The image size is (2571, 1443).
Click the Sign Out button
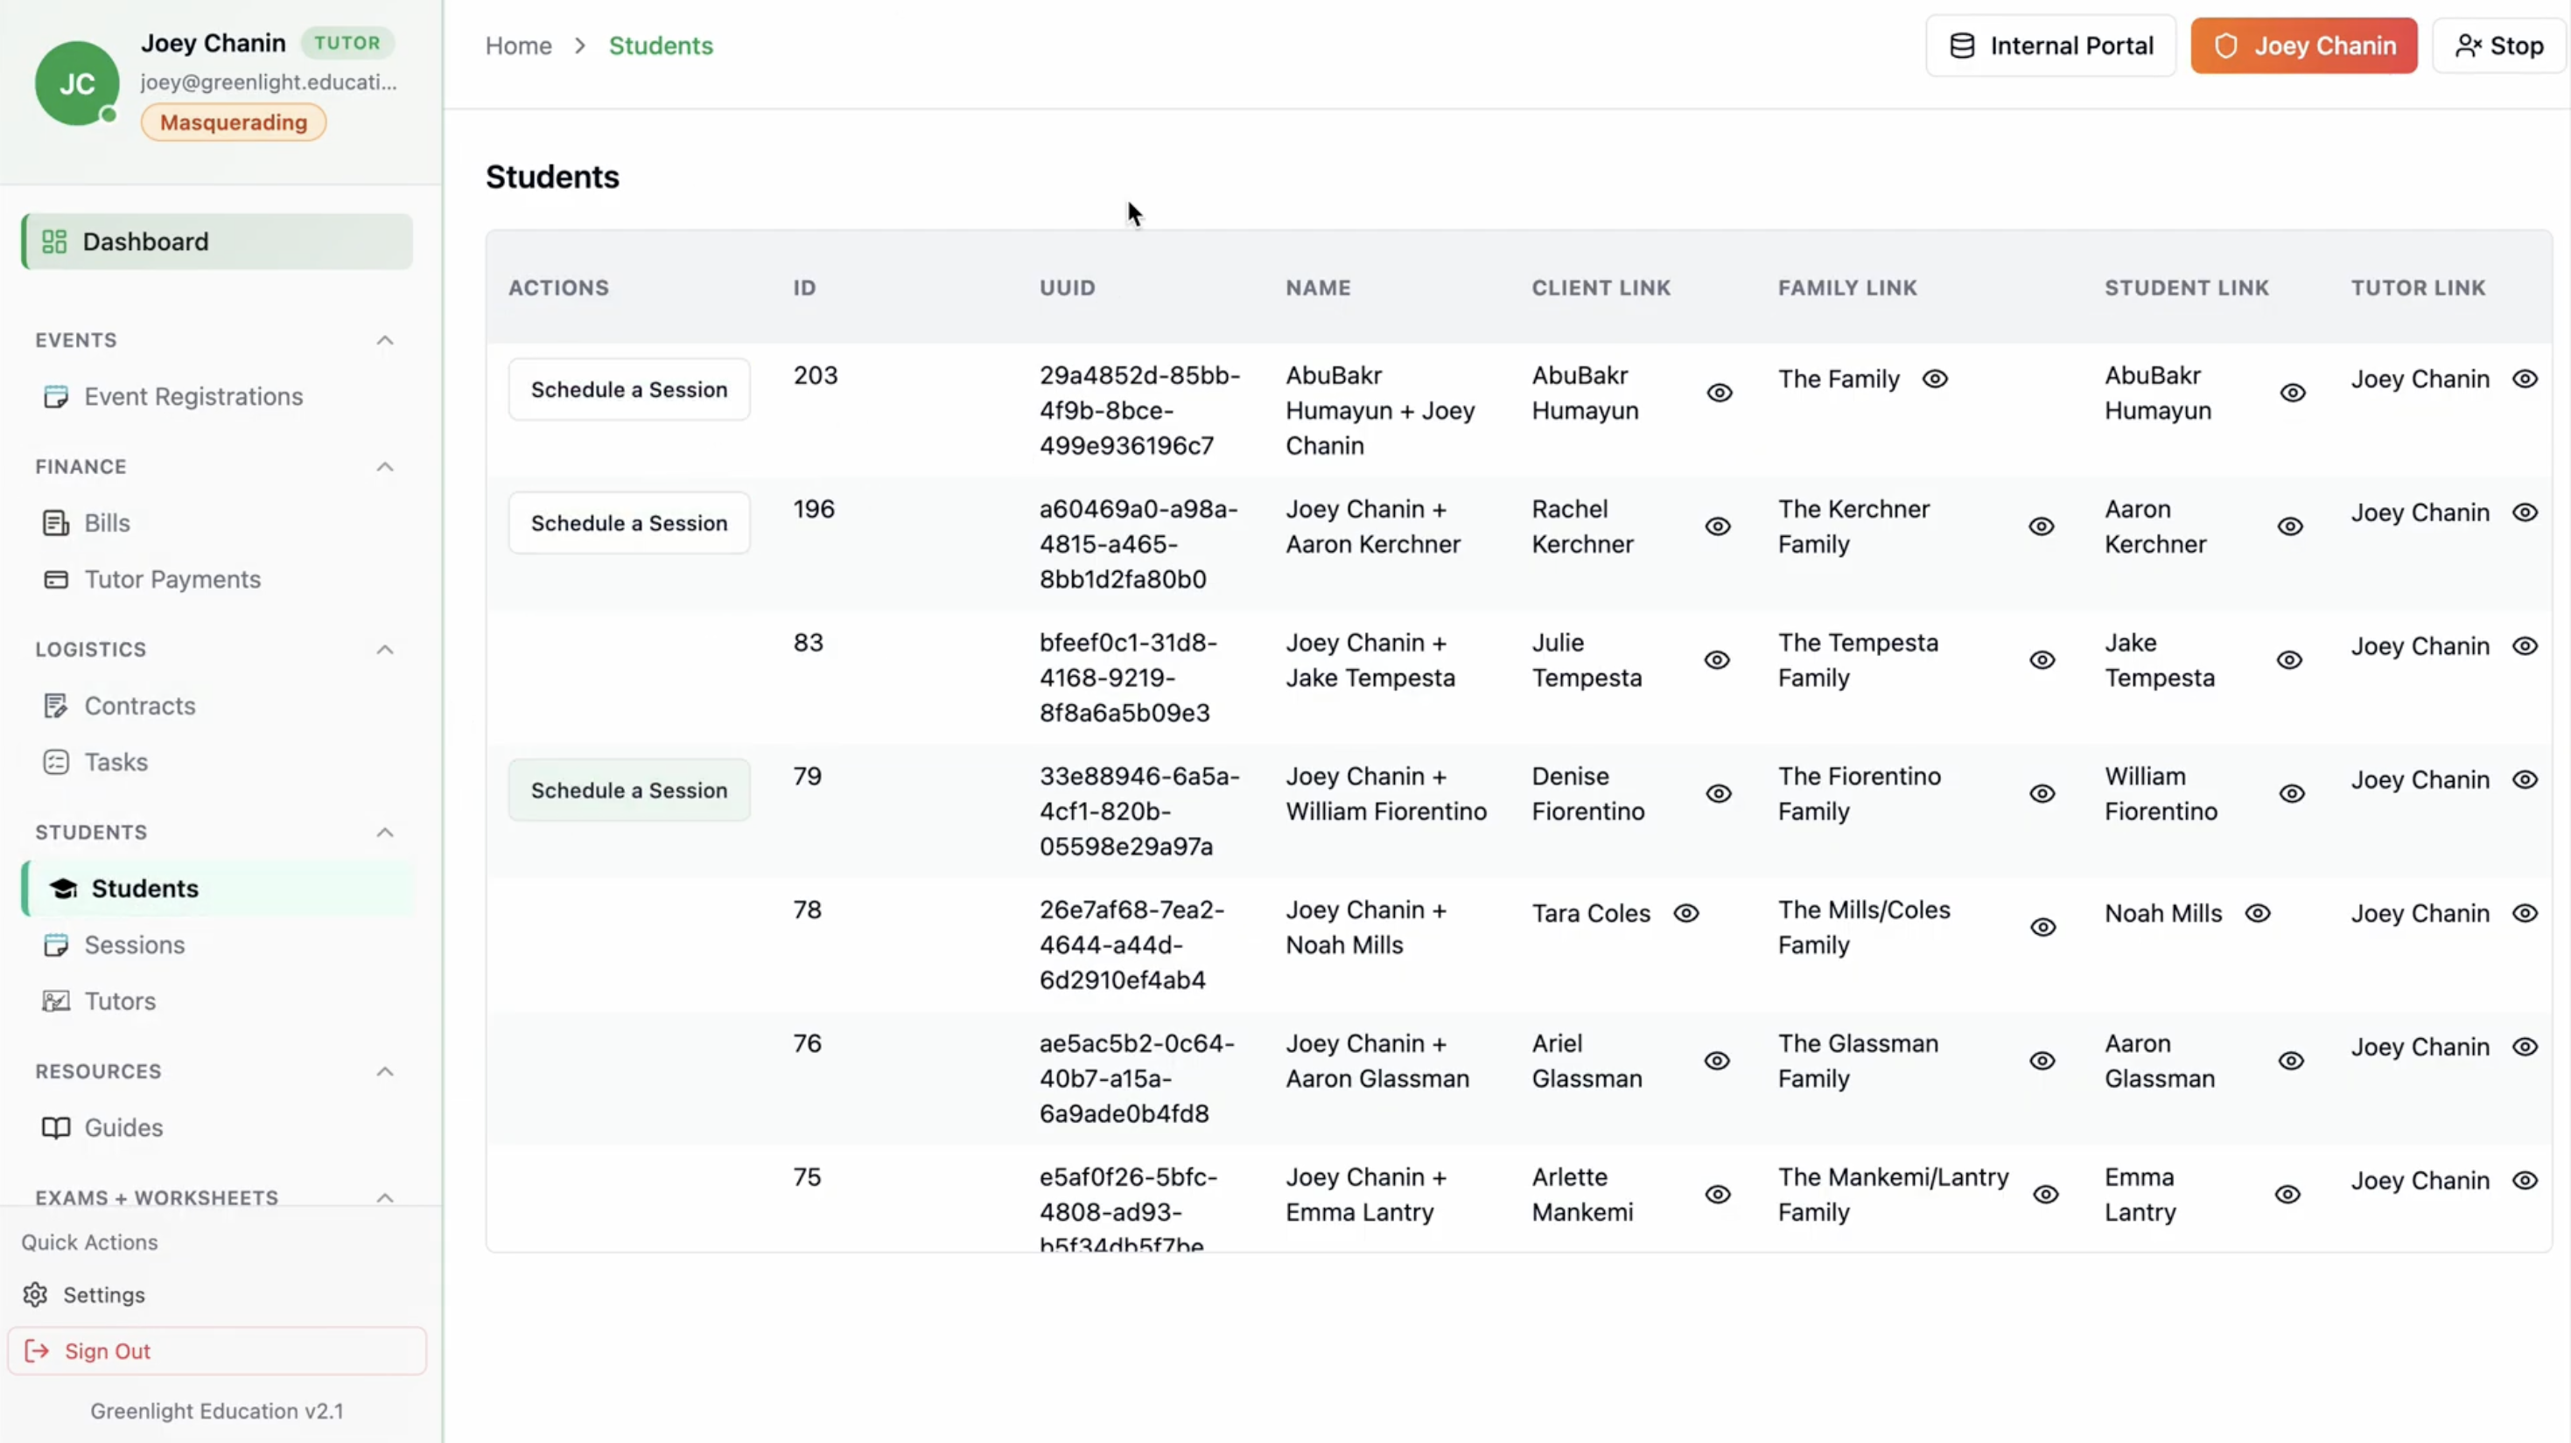pyautogui.click(x=216, y=1351)
